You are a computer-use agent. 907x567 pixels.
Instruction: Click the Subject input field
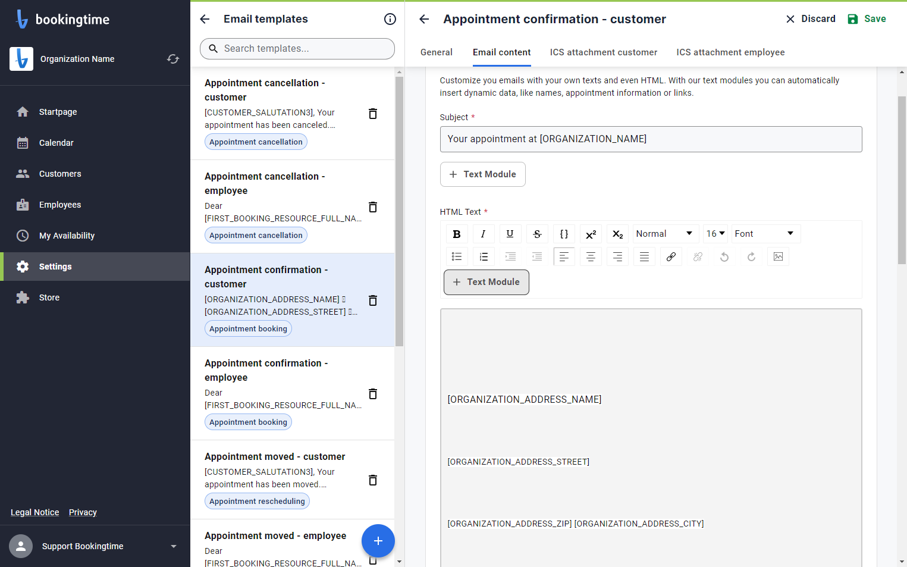tap(651, 139)
